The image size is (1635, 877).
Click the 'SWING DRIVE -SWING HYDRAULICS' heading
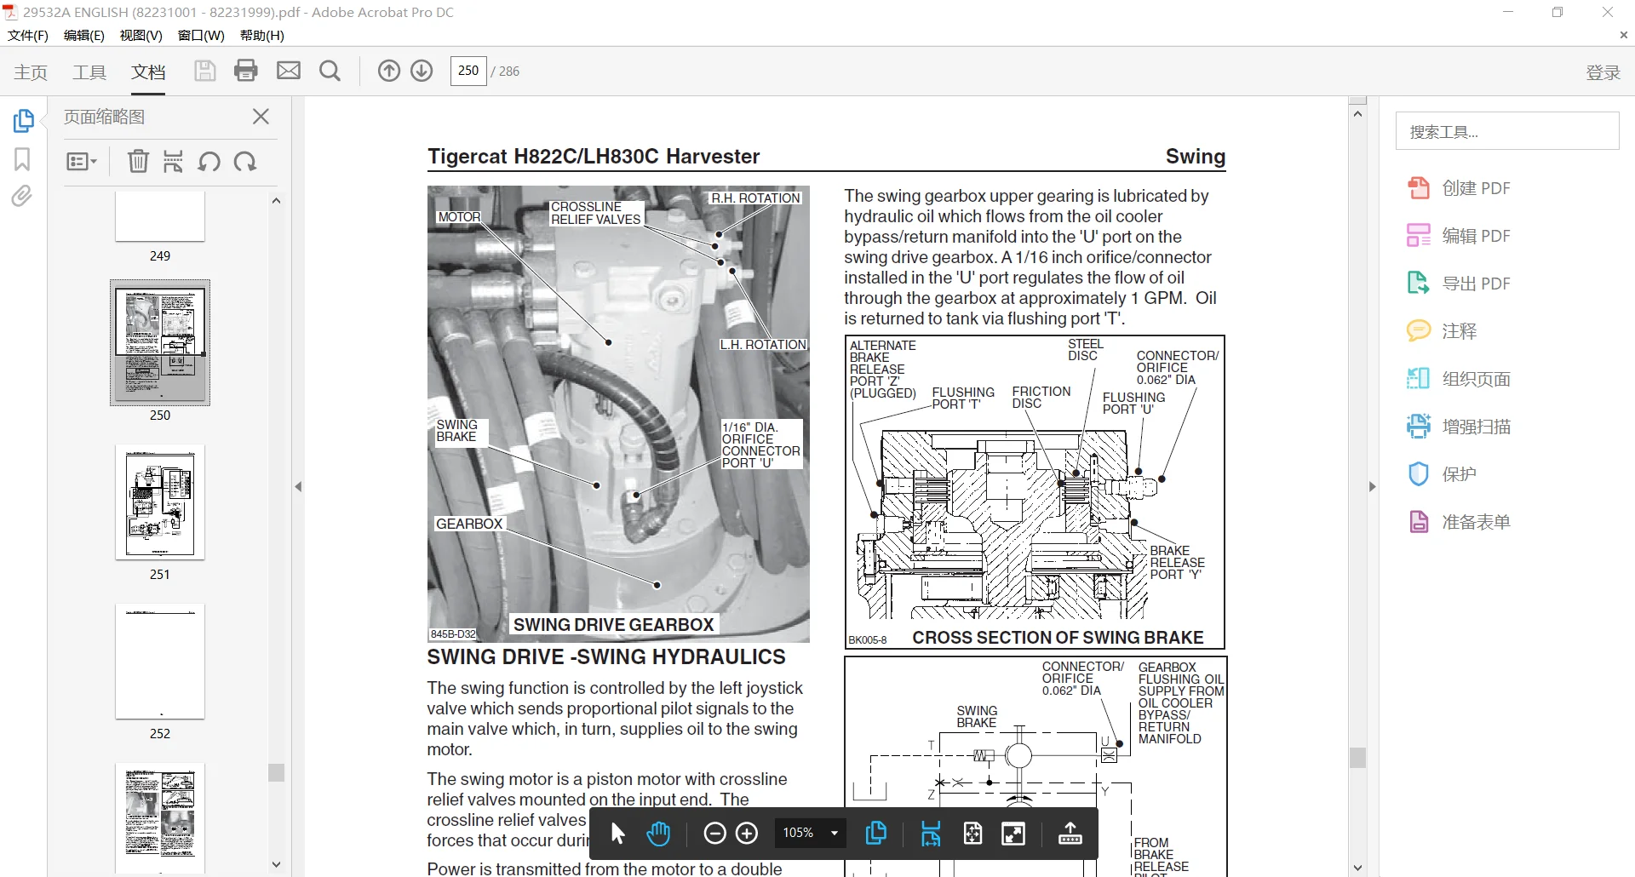(x=606, y=657)
